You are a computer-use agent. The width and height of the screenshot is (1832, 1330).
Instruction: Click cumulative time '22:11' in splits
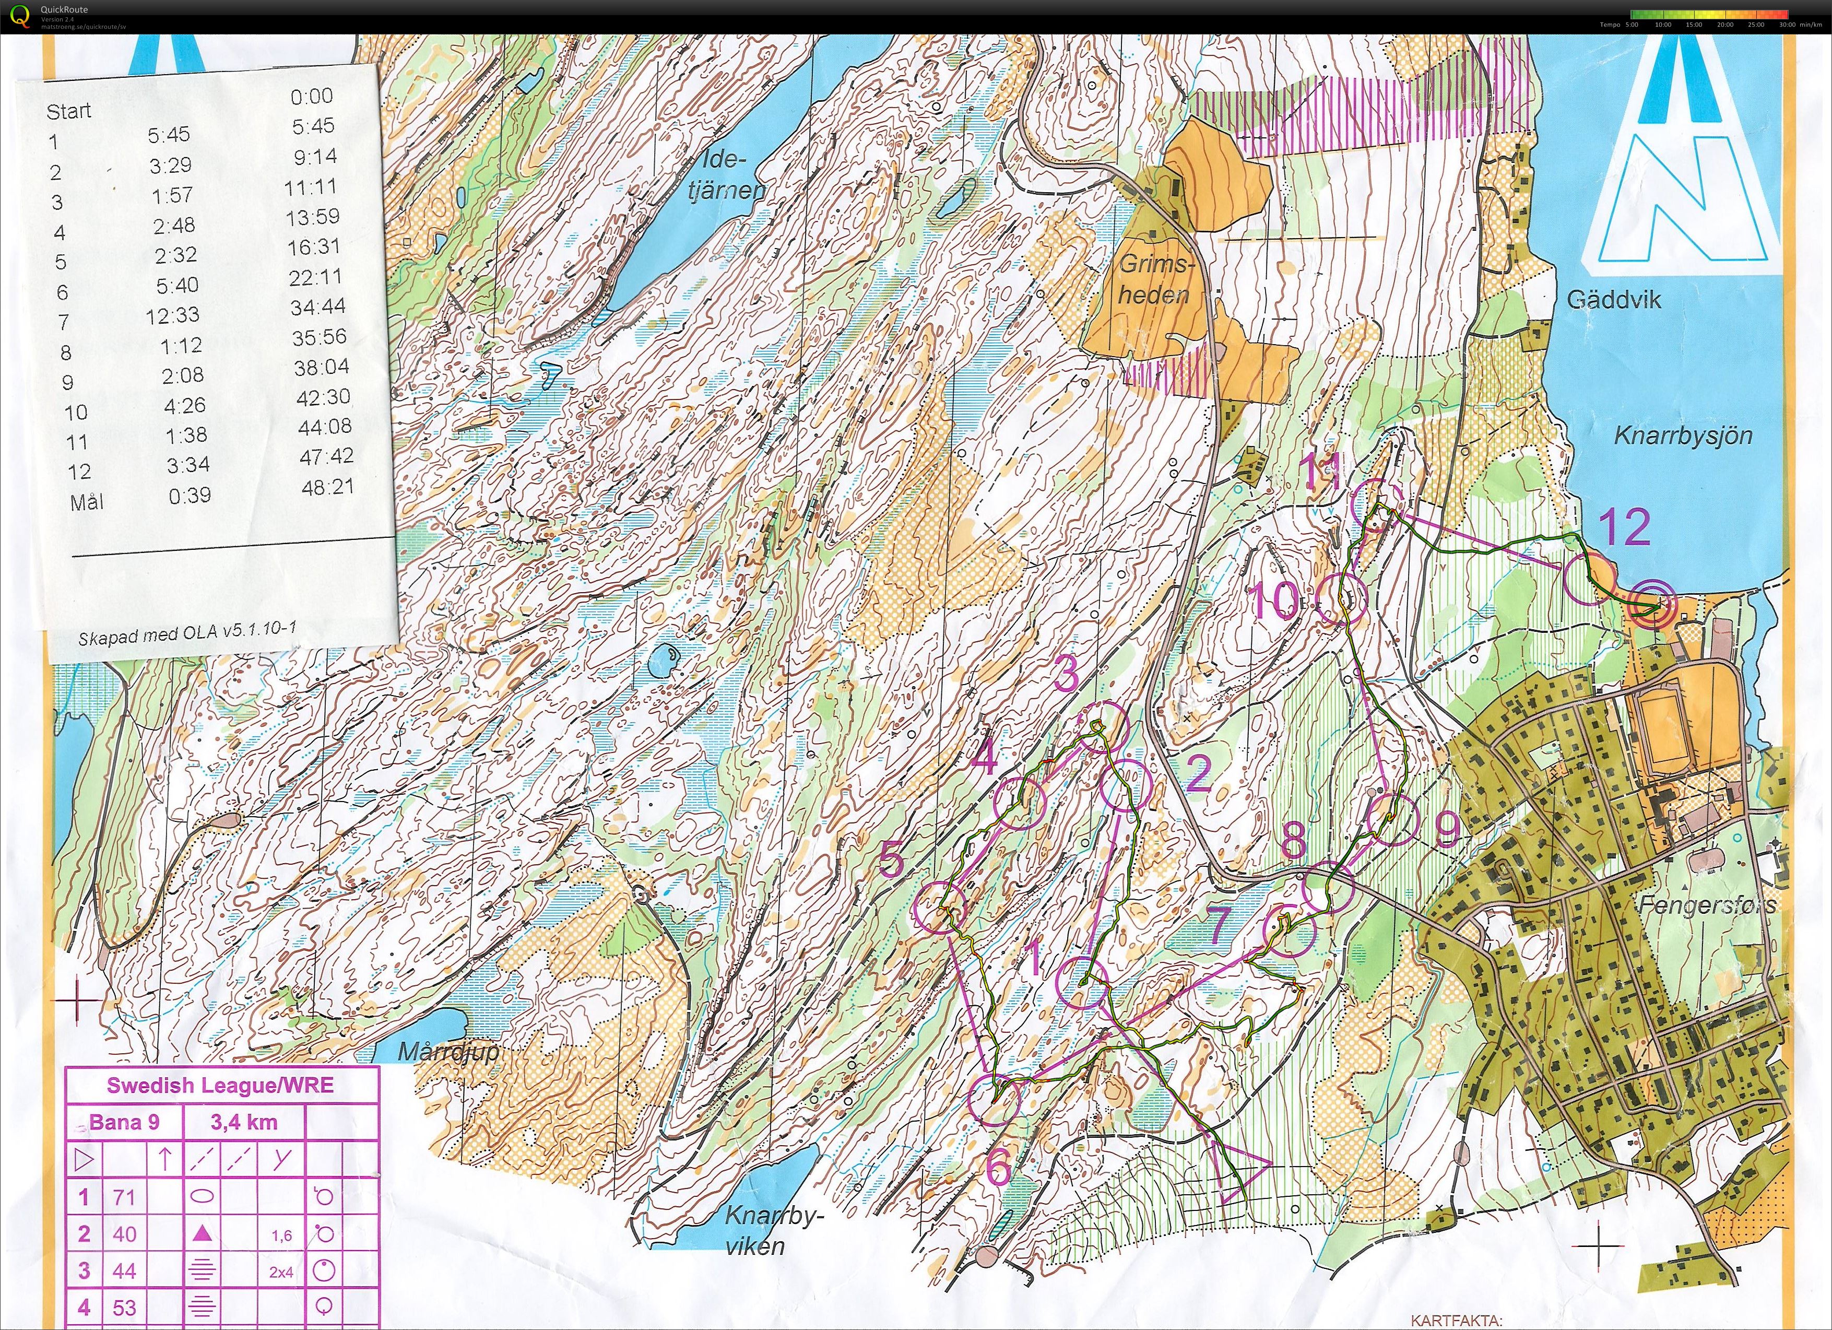pos(316,277)
